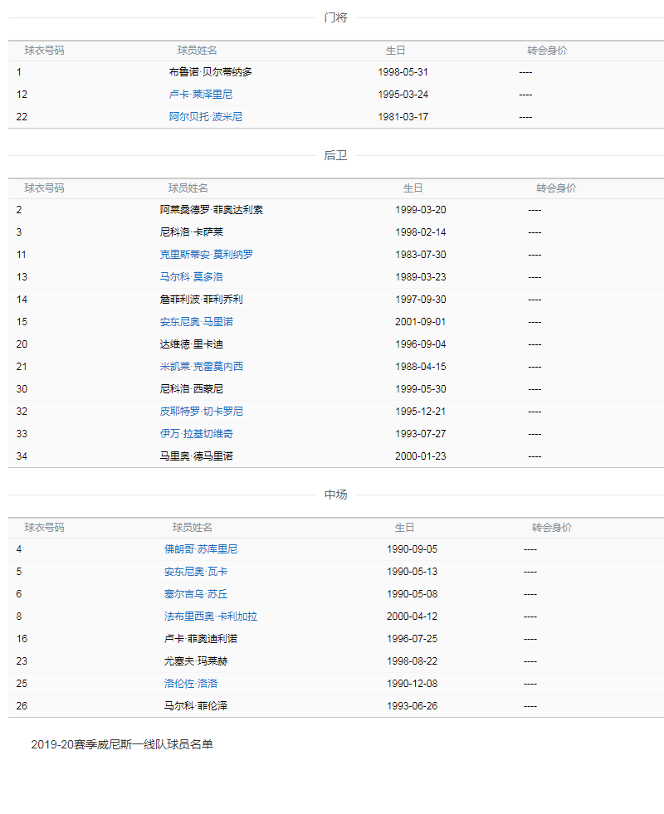Open defender 克里斯蒂安·莫利纳罗's page
Viewport: 664px width, 814px height.
pyautogui.click(x=206, y=255)
